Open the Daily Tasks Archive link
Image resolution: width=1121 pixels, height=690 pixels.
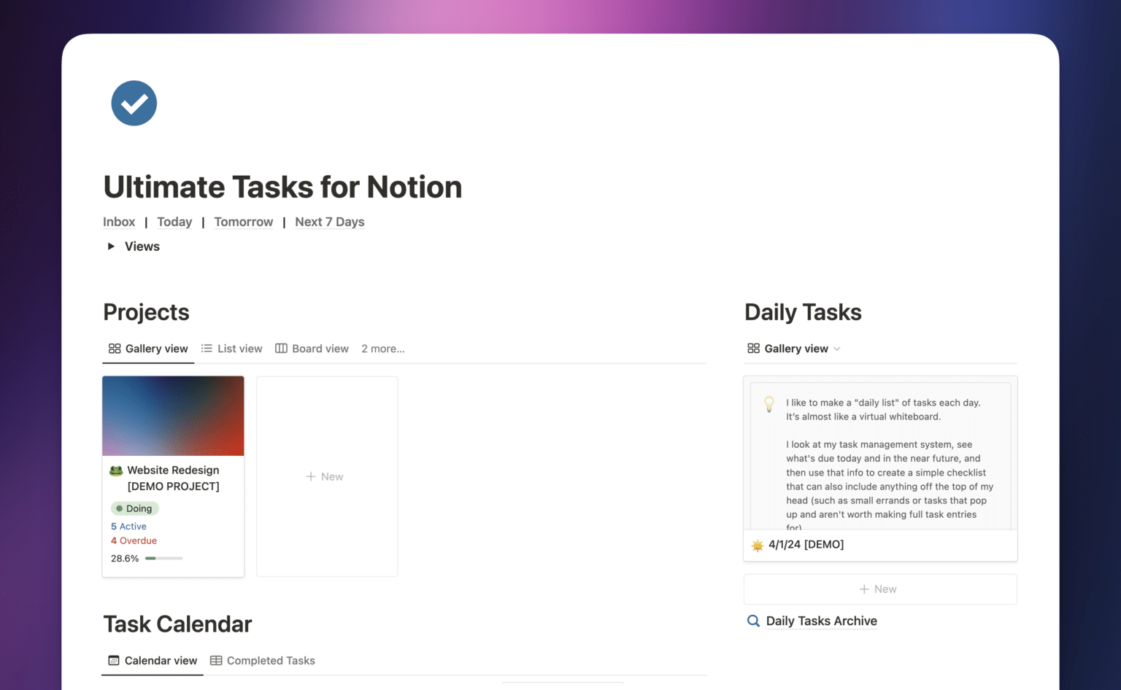821,621
